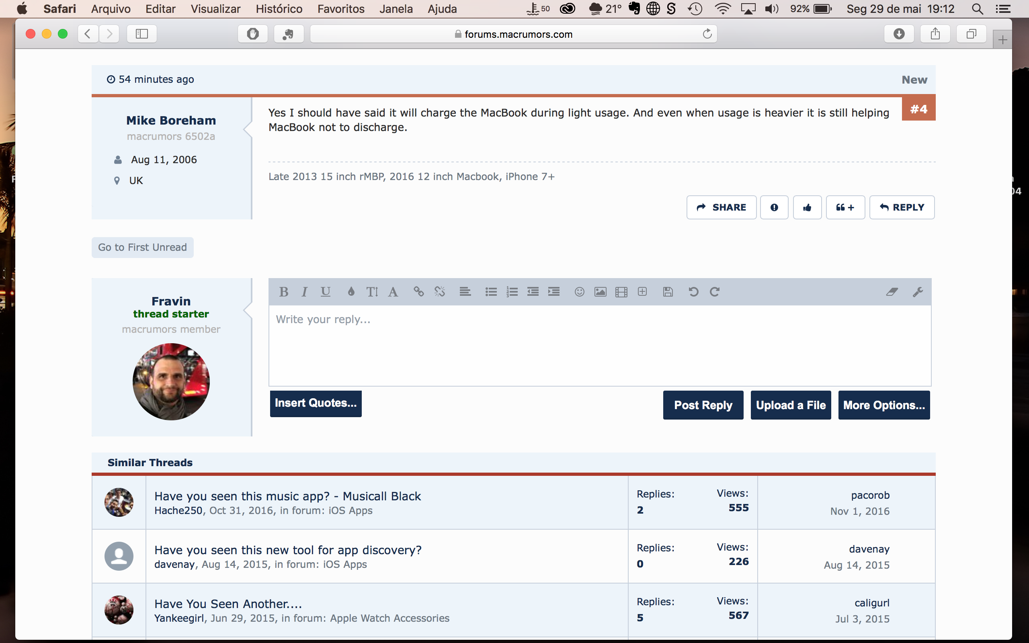The image size is (1029, 643).
Task: Open pacorob last poster link
Action: (x=870, y=495)
